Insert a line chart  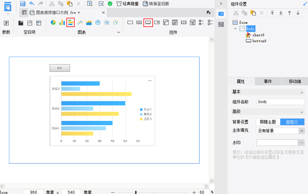(x=80, y=22)
